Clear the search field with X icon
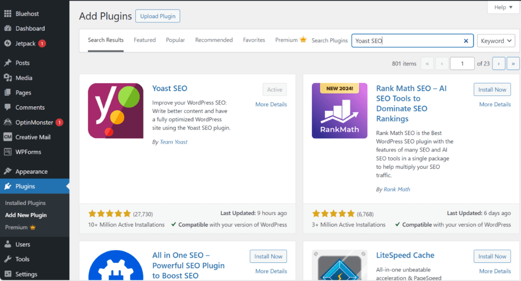Viewport: 521px width, 281px height. point(466,41)
